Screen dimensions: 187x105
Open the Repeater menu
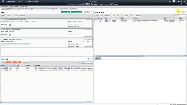click(16, 6)
